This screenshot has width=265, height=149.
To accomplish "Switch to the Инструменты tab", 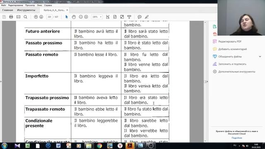I will pyautogui.click(x=26, y=10).
